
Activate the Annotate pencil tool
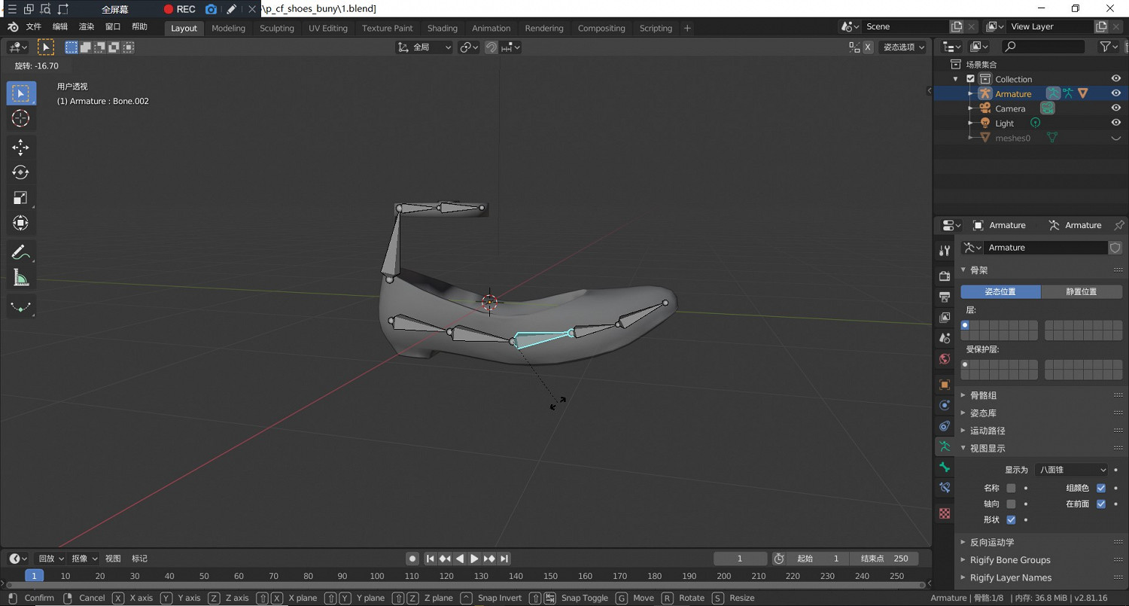pyautogui.click(x=20, y=252)
